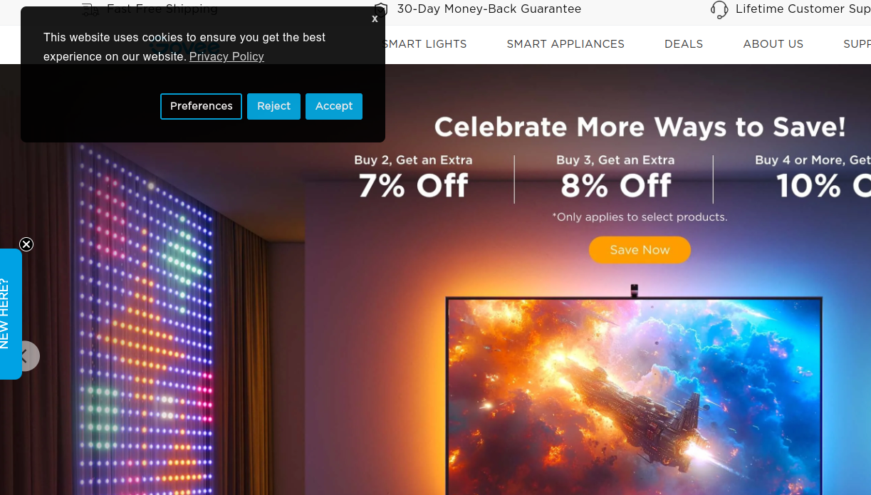Click the TV backlight image in the banner

[x=634, y=395]
